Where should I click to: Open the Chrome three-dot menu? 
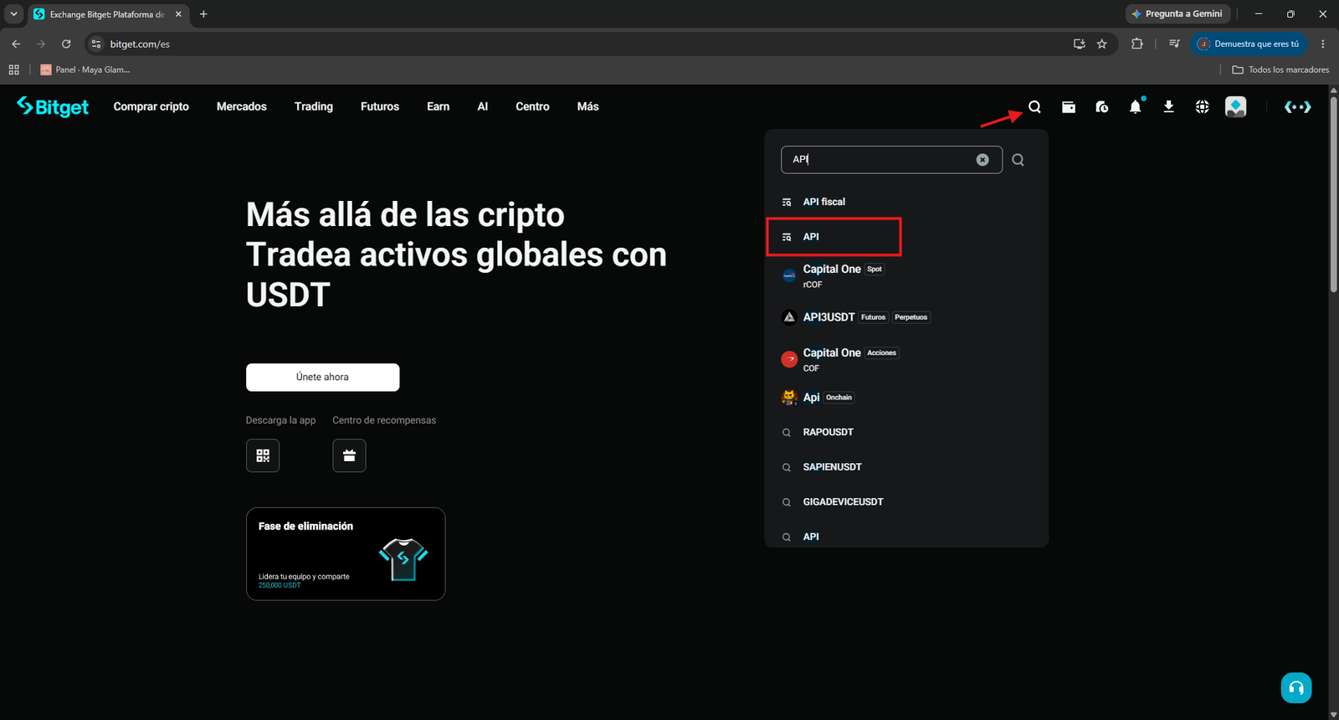pos(1323,44)
